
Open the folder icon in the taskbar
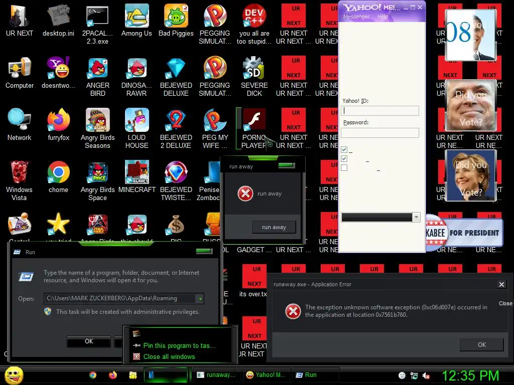click(x=133, y=375)
